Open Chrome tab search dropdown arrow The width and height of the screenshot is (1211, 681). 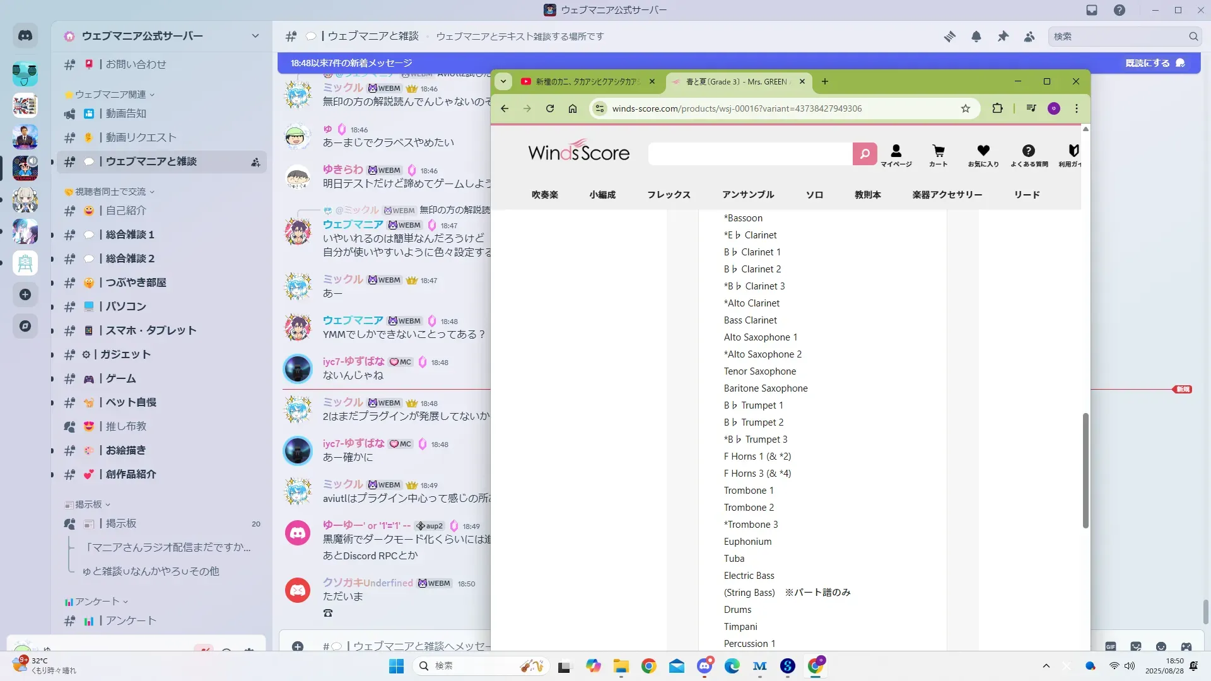coord(503,81)
